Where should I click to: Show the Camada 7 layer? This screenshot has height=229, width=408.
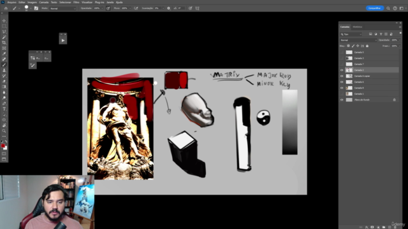click(342, 64)
